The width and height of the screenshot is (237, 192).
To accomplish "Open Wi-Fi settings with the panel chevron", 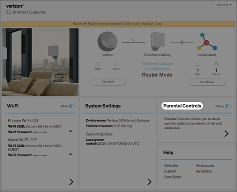I will pyautogui.click(x=72, y=182).
